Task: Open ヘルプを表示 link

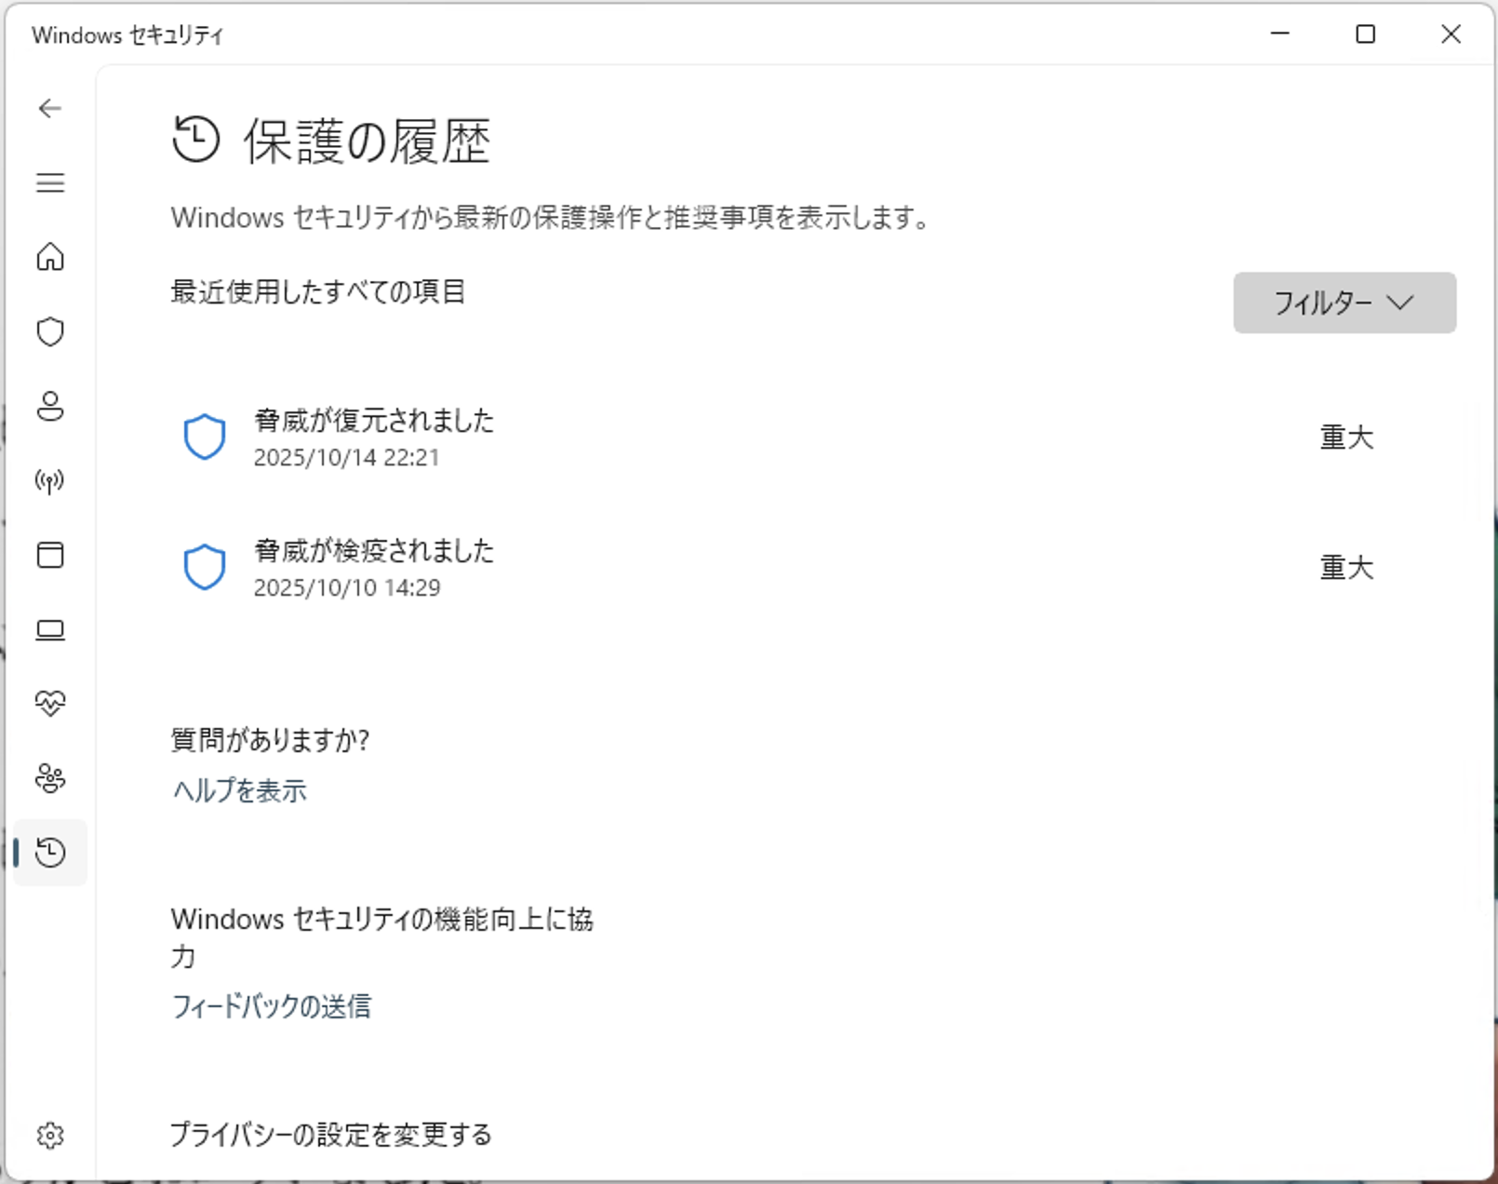Action: 238,790
